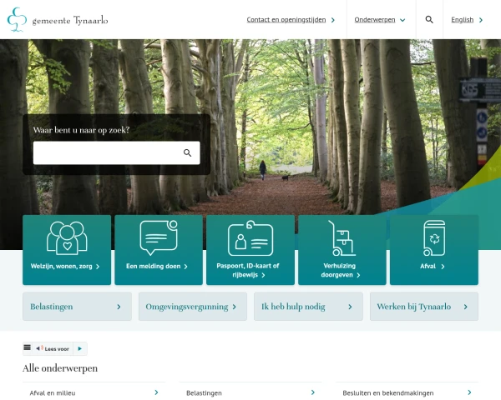This screenshot has width=501, height=400.
Task: Open the Omgevingsvergunning quick link
Action: pos(193,307)
